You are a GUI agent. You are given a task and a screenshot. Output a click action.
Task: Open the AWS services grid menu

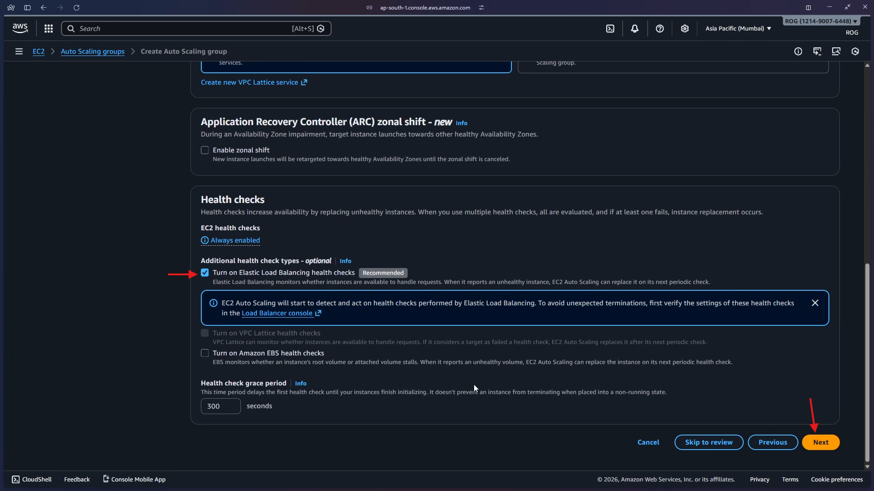(48, 29)
